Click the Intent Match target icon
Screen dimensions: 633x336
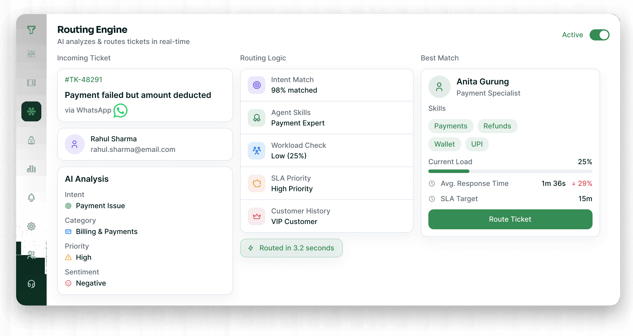point(257,85)
